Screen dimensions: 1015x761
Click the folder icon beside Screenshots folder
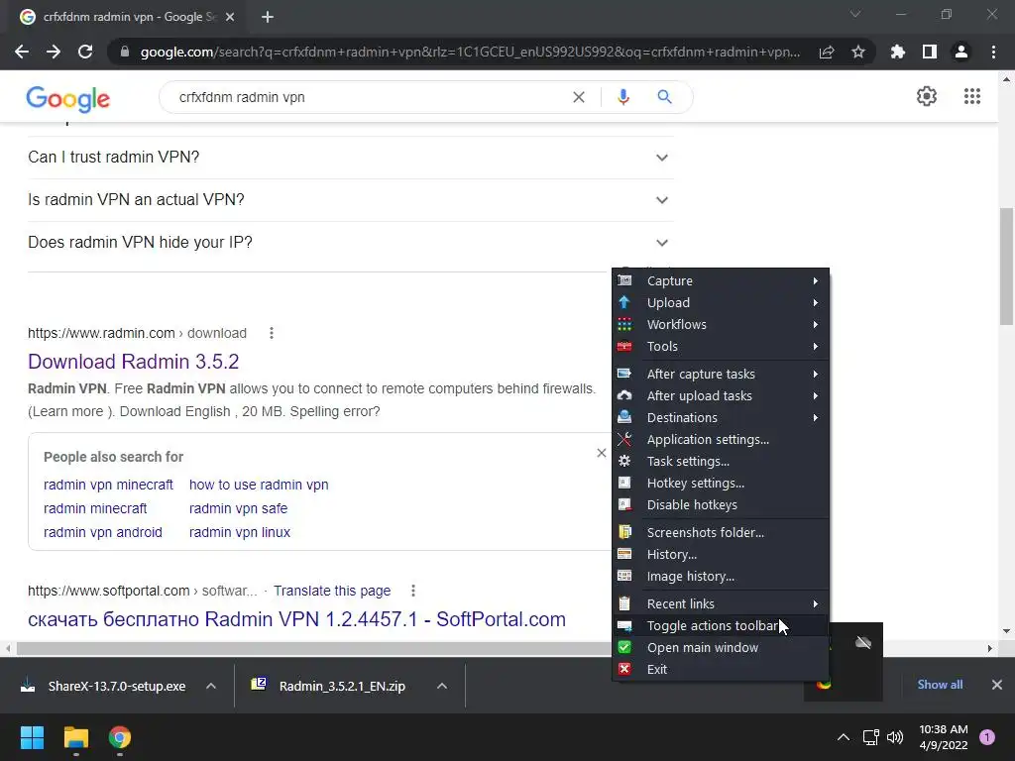(624, 532)
